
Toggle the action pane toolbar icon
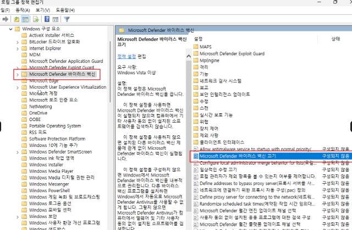55,20
